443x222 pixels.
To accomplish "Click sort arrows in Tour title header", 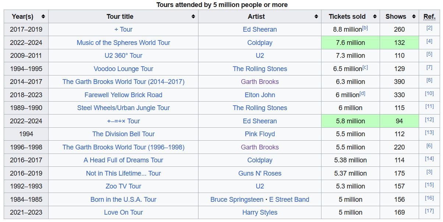I will click(x=193, y=17).
